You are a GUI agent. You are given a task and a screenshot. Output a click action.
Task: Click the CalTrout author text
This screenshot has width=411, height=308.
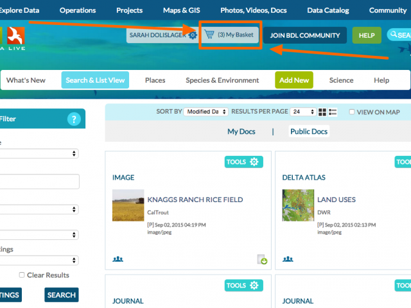[x=158, y=212]
